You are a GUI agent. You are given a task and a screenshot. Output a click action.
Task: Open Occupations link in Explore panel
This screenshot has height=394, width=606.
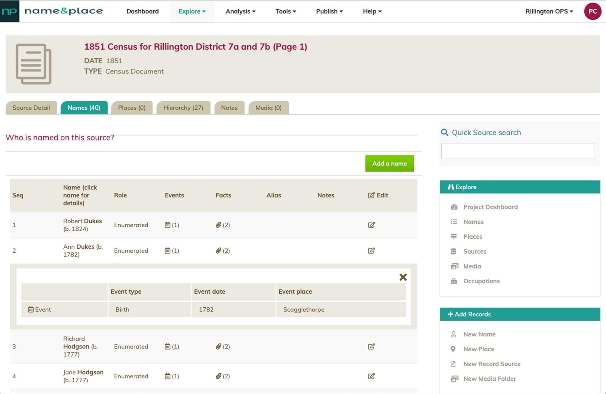(x=481, y=281)
